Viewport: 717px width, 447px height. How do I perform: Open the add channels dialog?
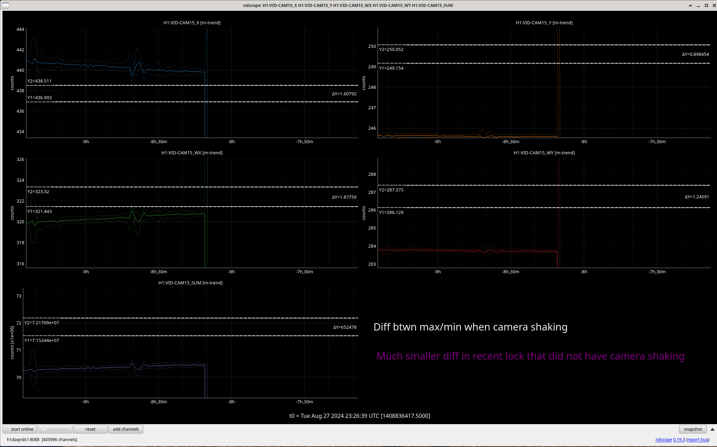126,429
